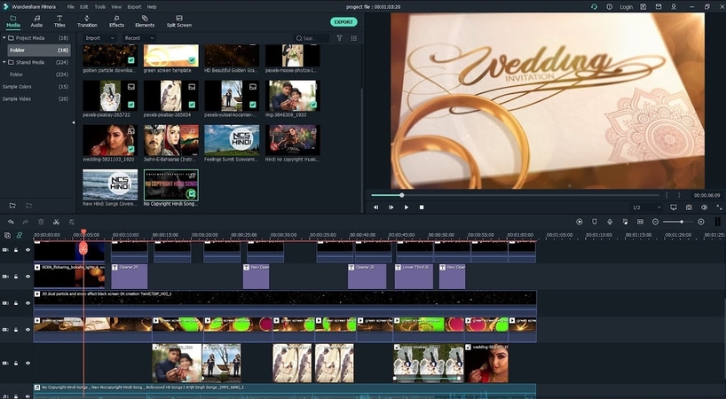Viewport: 726px width, 399px height.
Task: Click the mark in left brace icon
Action: pyautogui.click(x=667, y=195)
